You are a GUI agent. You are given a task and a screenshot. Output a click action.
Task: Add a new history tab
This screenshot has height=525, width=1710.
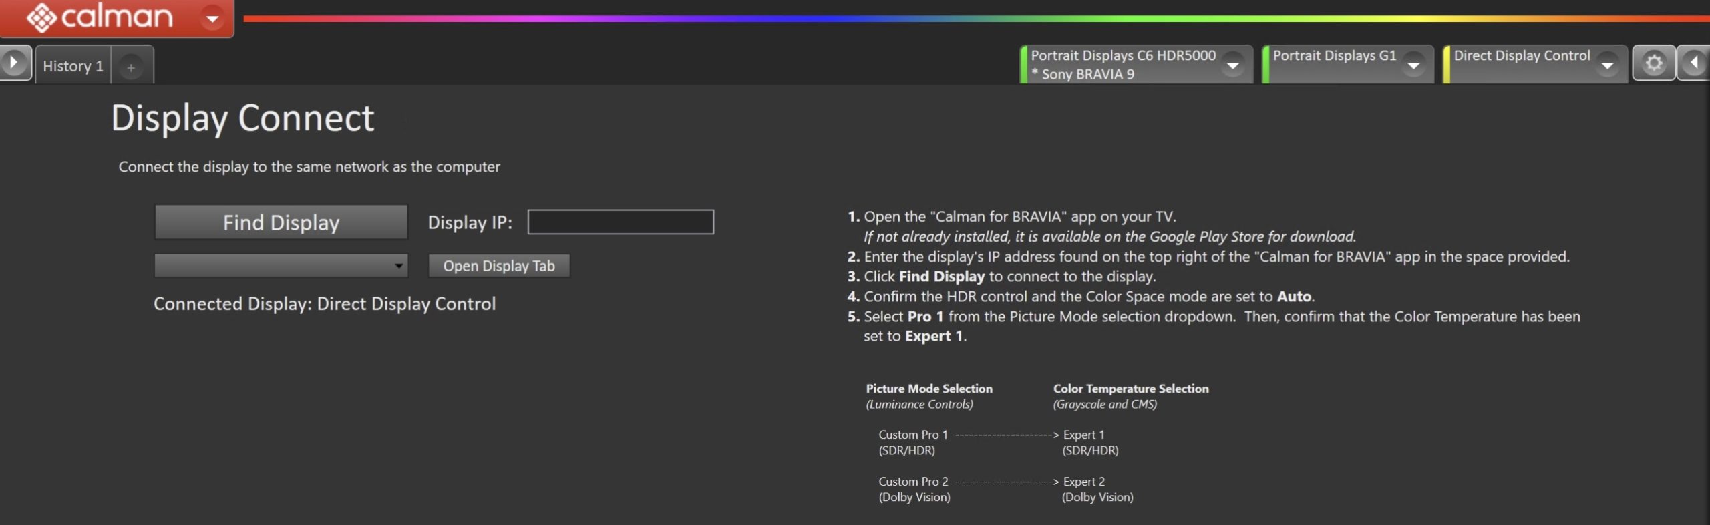tap(131, 67)
